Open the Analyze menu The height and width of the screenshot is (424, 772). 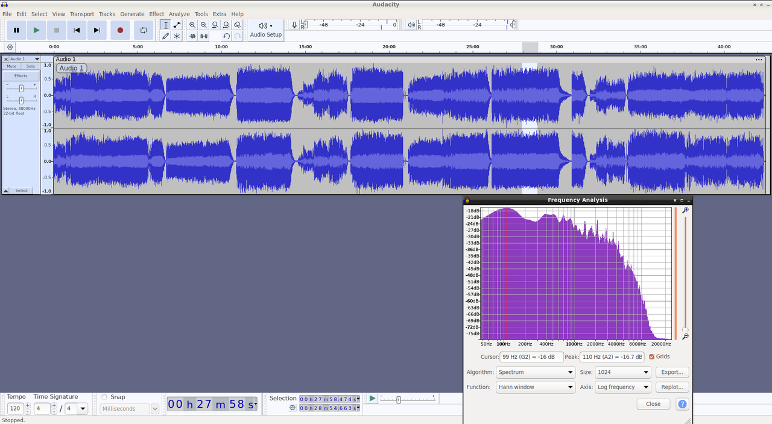coord(179,14)
